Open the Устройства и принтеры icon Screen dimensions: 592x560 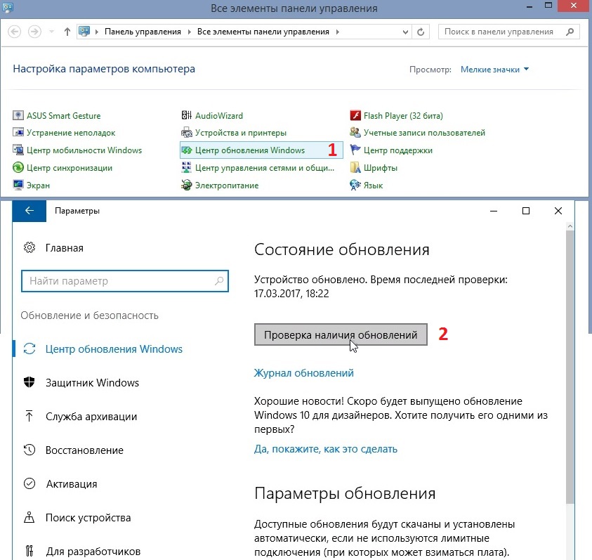click(187, 133)
